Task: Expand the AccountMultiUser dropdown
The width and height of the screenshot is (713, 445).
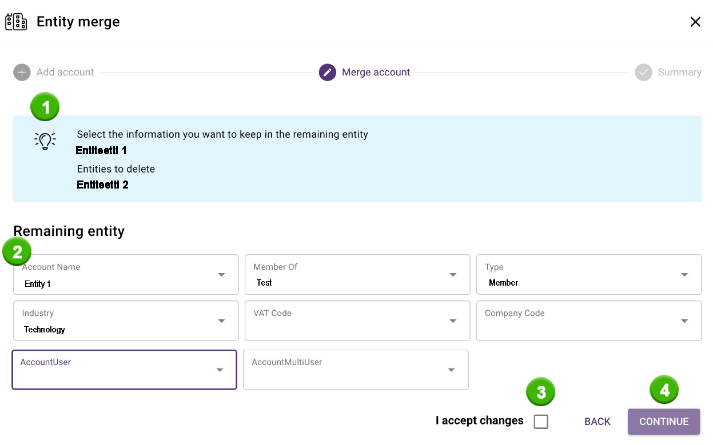Action: click(451, 370)
